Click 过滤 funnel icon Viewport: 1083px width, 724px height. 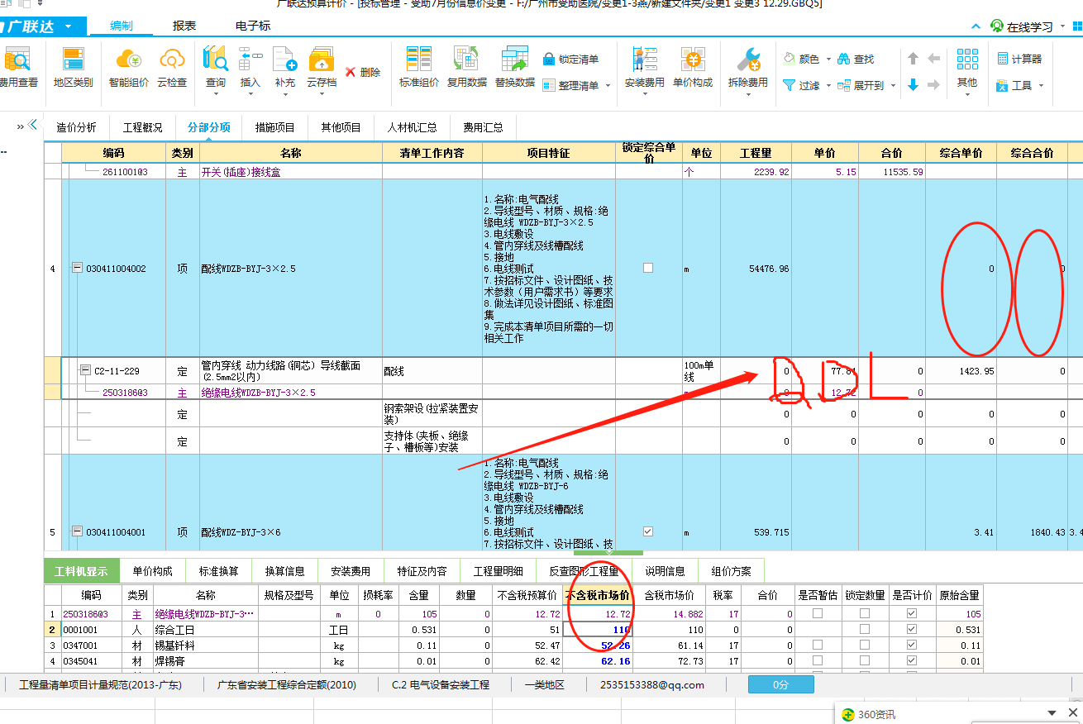(789, 85)
